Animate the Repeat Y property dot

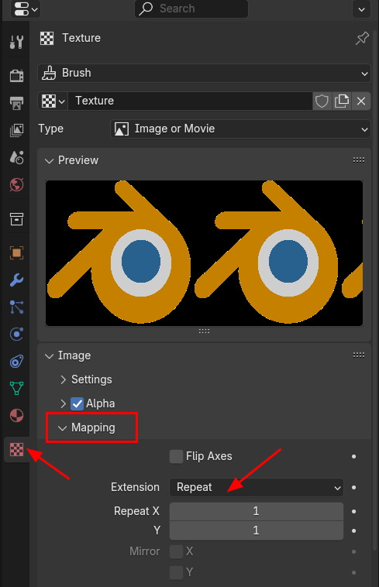coord(353,530)
